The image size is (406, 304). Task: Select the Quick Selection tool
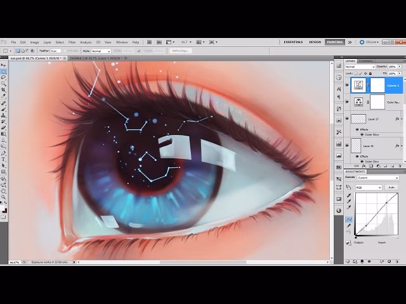point(4,84)
